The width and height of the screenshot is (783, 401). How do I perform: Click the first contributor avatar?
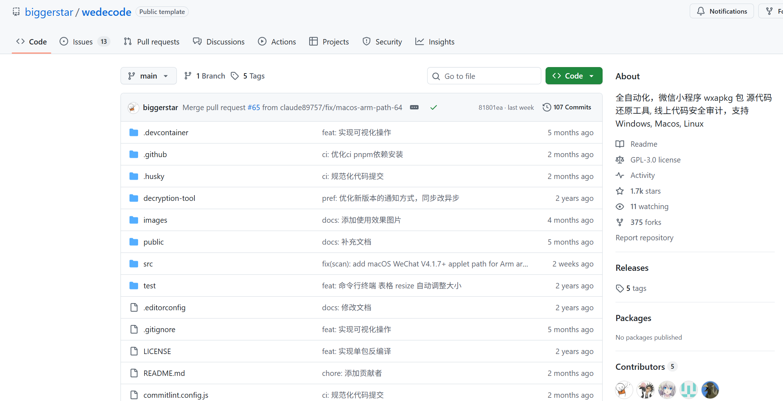[624, 390]
